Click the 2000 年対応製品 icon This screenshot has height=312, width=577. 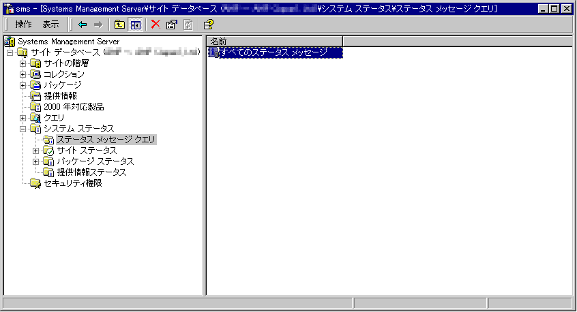pyautogui.click(x=35, y=107)
